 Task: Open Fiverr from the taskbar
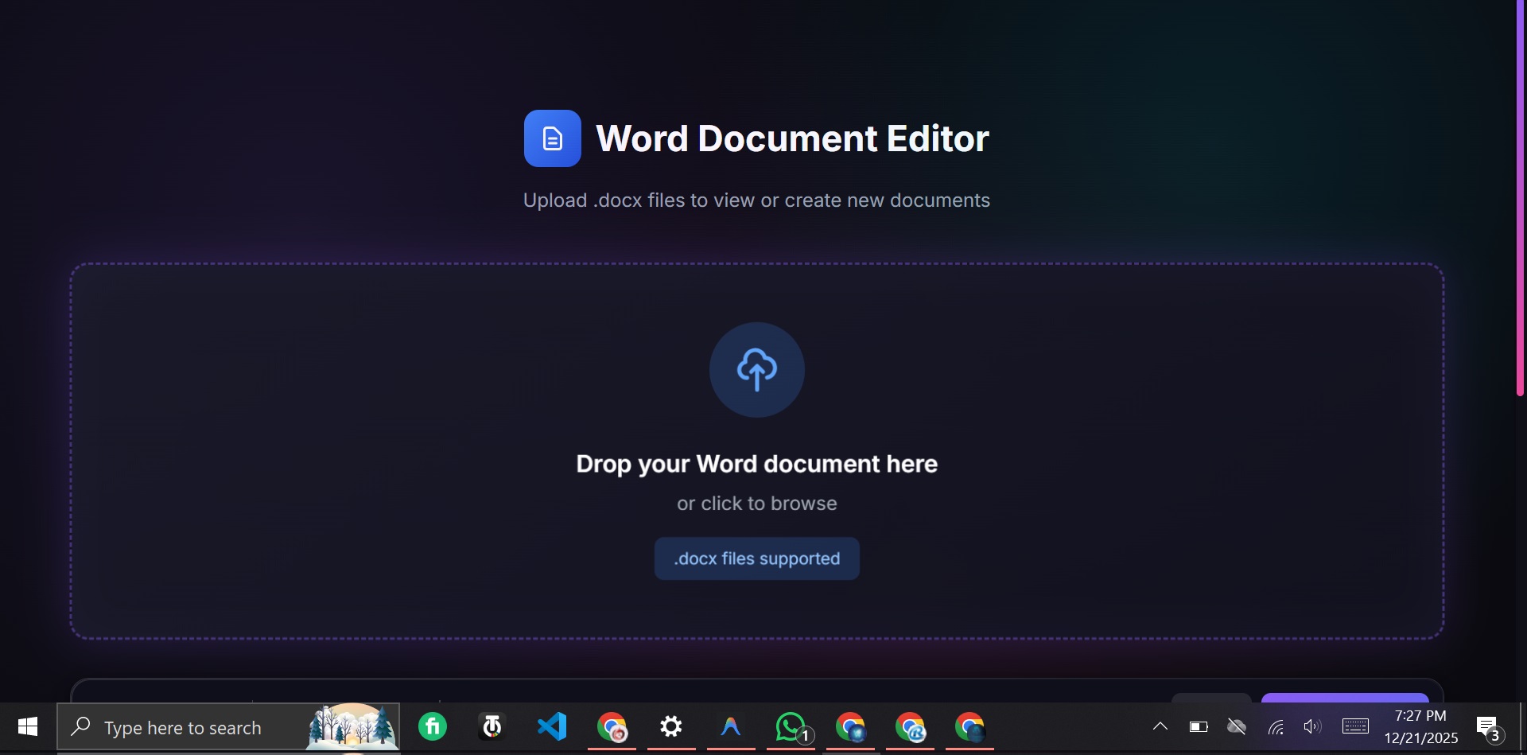point(433,727)
